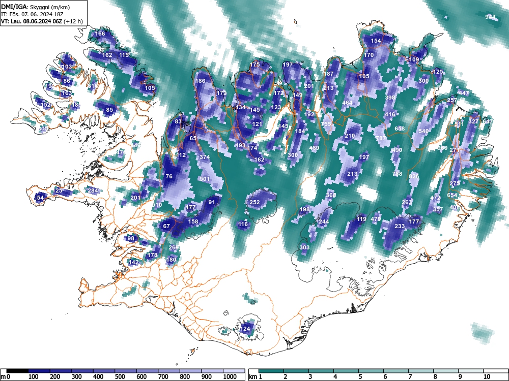Image resolution: width=509 pixels, height=381 pixels.
Task: Click the visibility value "233"
Action: click(x=400, y=226)
